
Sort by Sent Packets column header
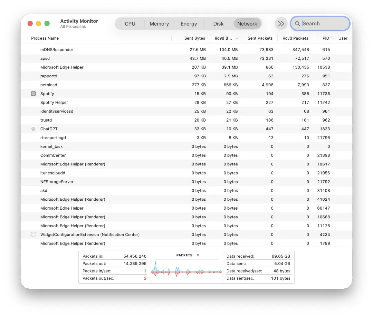[260, 38]
